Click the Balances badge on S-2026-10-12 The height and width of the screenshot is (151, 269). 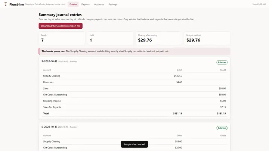(222, 63)
